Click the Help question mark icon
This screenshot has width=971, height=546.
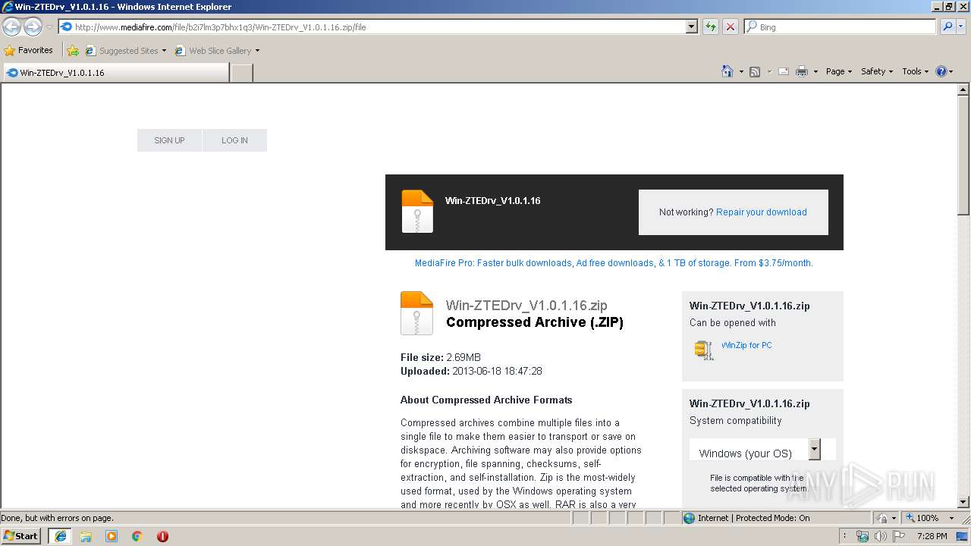[941, 71]
